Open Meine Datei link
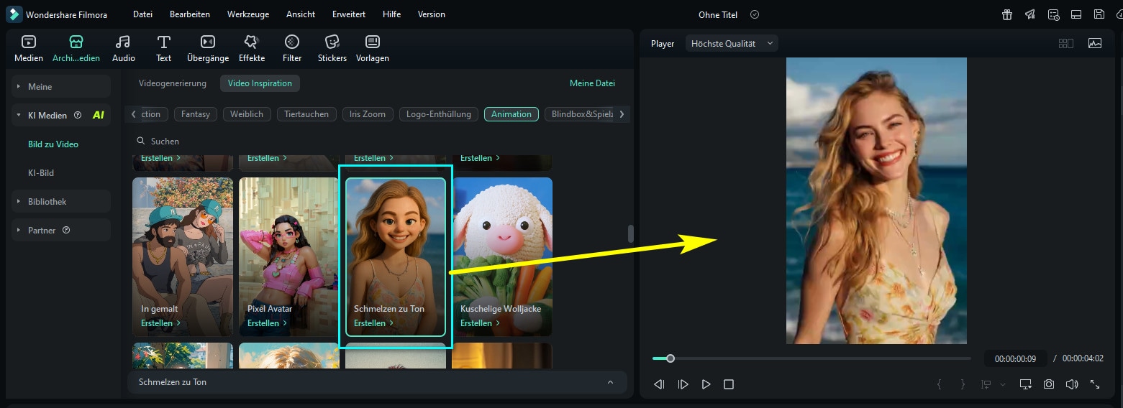 (592, 83)
